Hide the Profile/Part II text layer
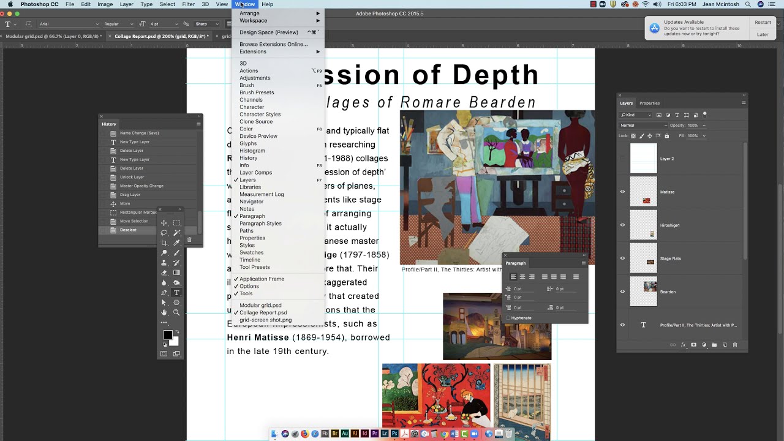784x441 pixels. (x=622, y=325)
